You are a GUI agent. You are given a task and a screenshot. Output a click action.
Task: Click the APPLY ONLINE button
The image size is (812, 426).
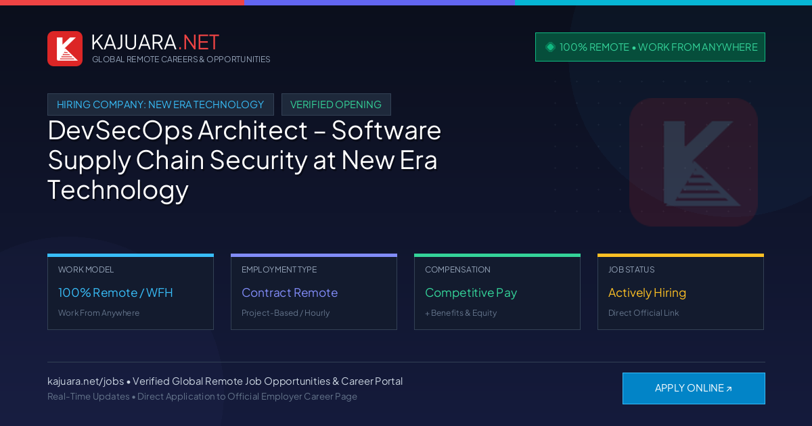point(694,388)
